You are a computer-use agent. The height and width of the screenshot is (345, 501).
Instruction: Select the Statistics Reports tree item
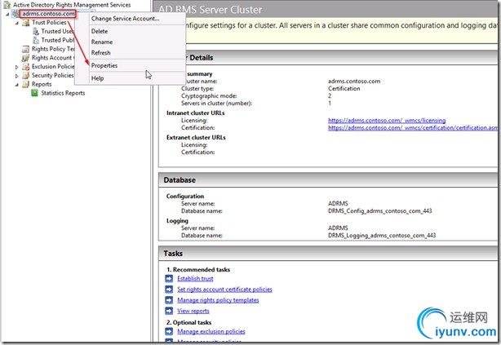click(63, 93)
